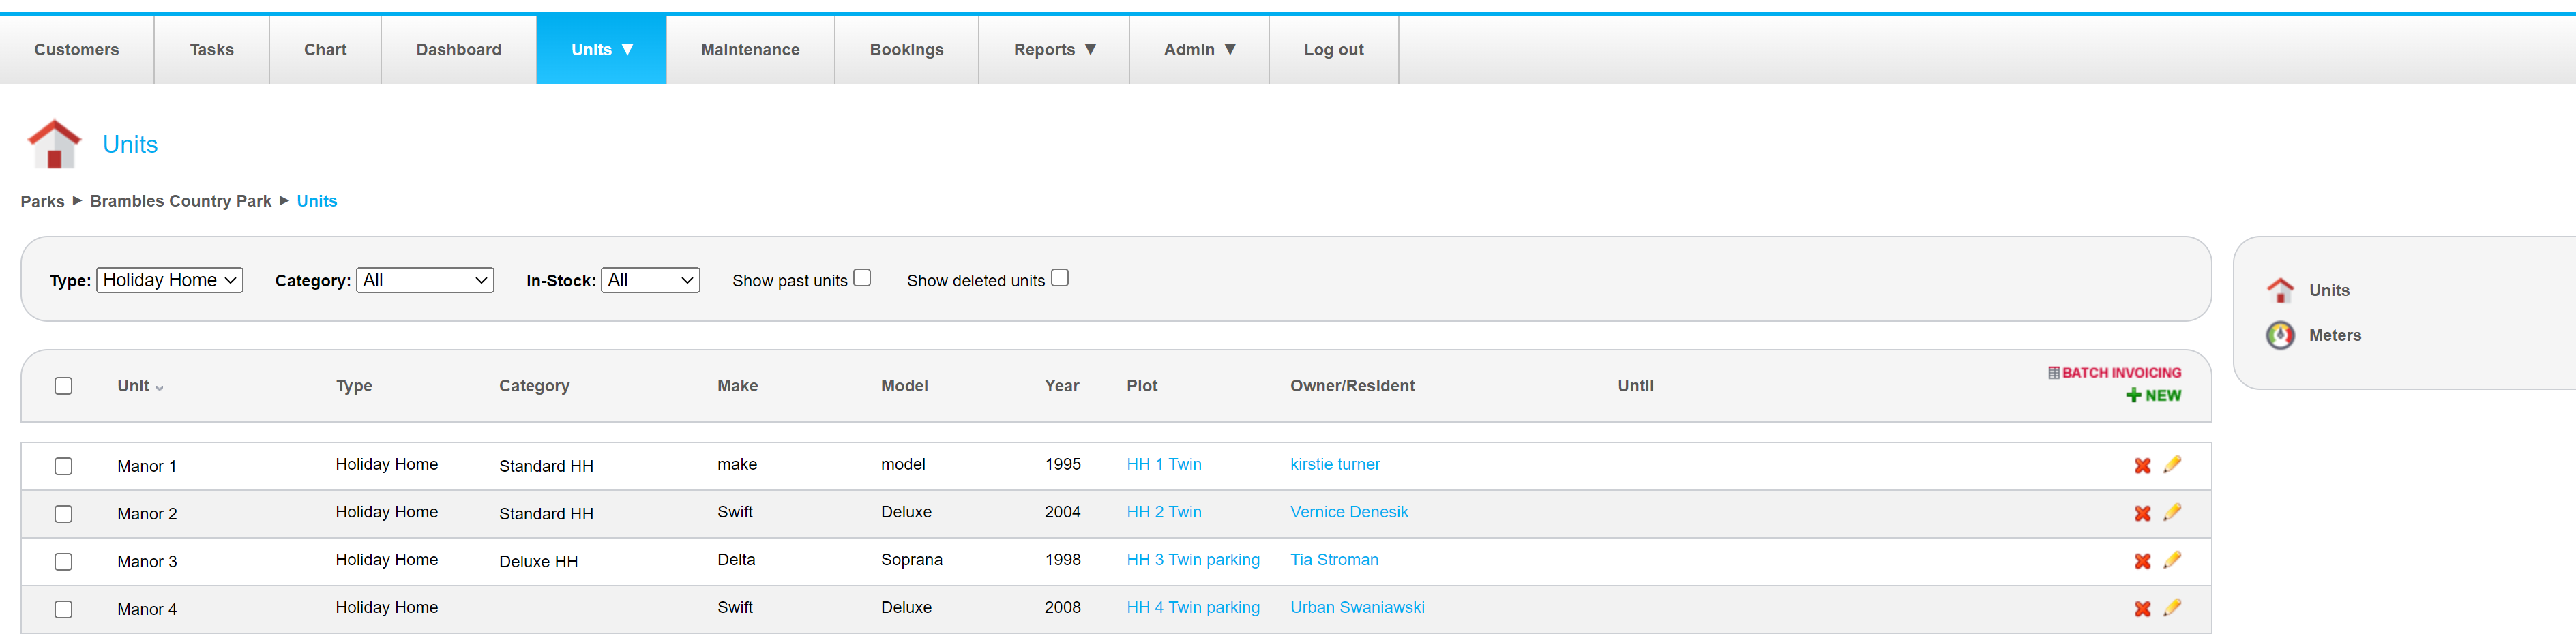The width and height of the screenshot is (2576, 634).
Task: Open the HH 3 Twin parking plot link
Action: [1192, 560]
